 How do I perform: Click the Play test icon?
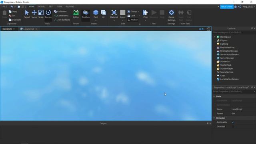click(145, 13)
